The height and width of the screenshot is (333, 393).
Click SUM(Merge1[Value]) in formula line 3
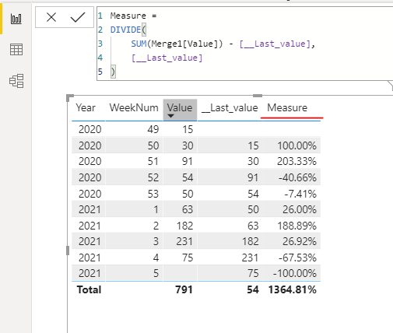[177, 44]
